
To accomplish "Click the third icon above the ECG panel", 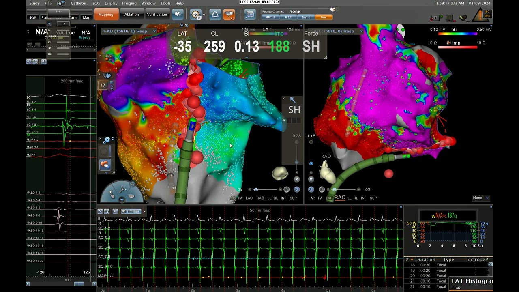I will [44, 62].
